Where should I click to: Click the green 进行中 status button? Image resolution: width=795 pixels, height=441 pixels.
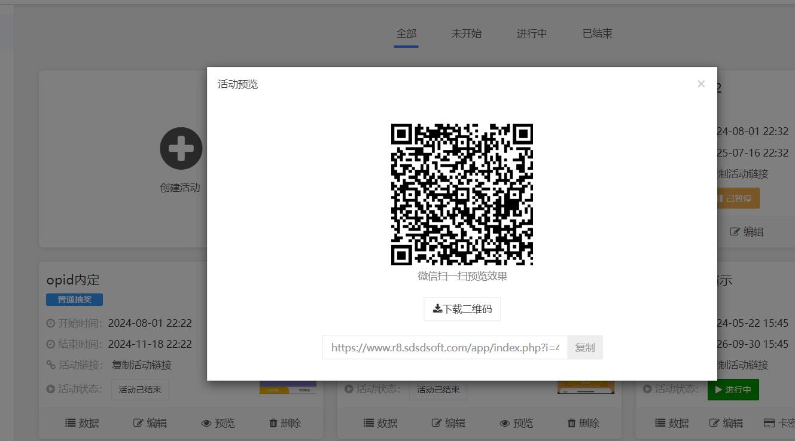733,390
